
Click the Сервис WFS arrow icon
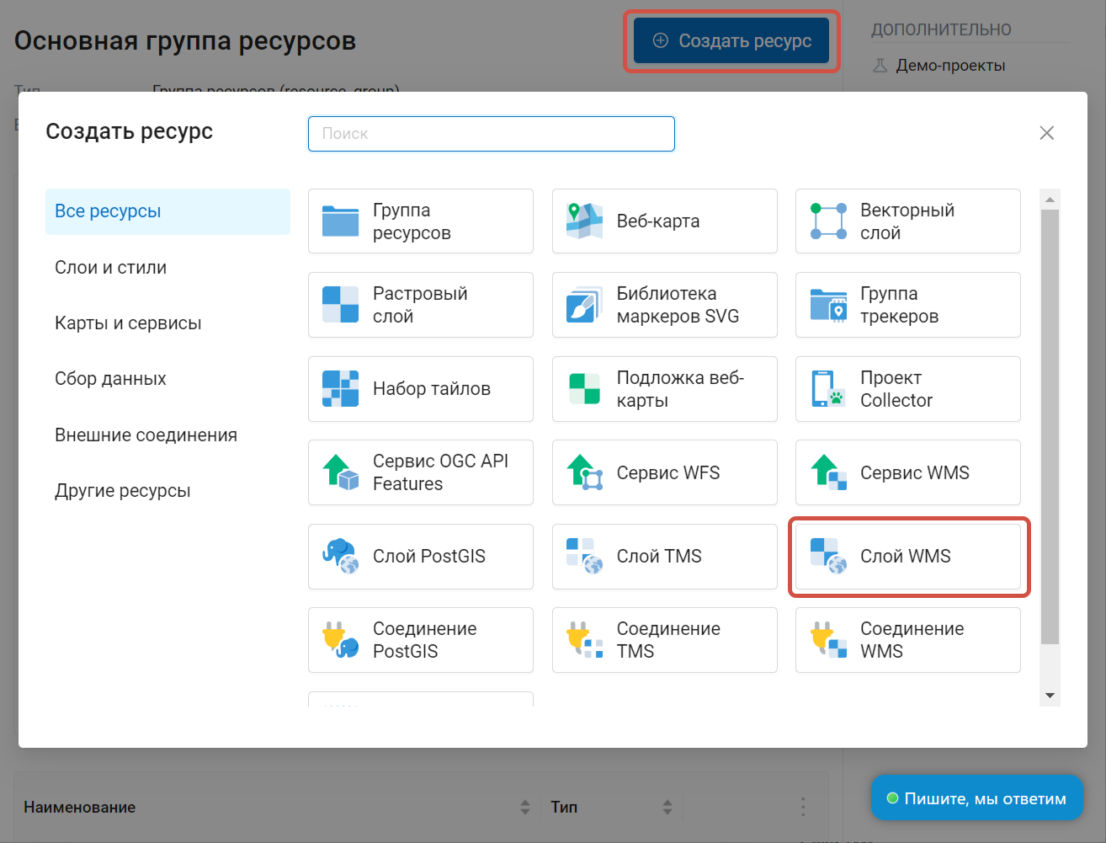click(584, 472)
